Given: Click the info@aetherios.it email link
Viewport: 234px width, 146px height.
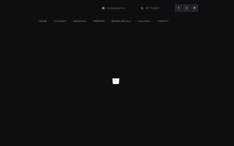Looking at the screenshot, I should tap(116, 8).
